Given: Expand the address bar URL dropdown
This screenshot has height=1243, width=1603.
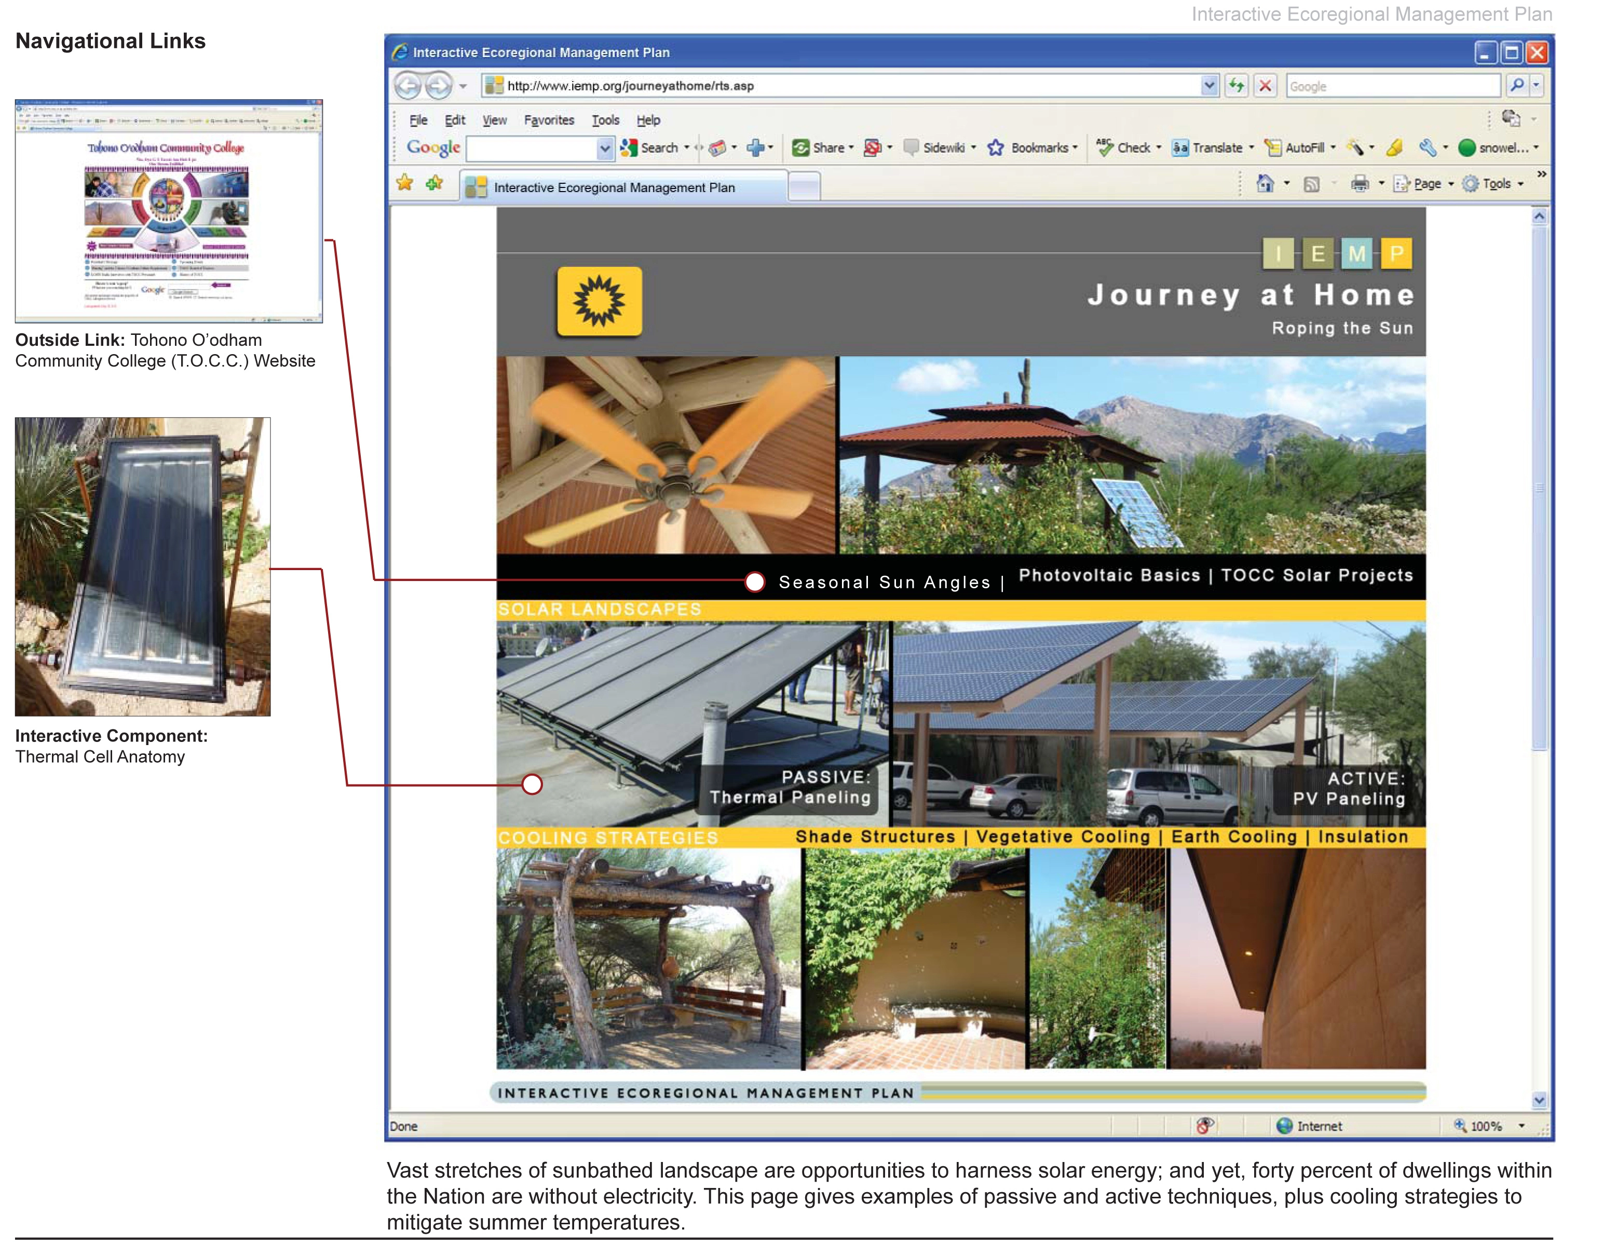Looking at the screenshot, I should (1209, 86).
